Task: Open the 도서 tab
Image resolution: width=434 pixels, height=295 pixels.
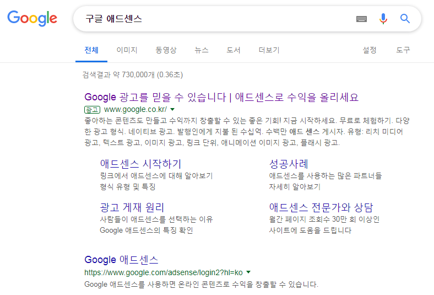Action: 234,50
